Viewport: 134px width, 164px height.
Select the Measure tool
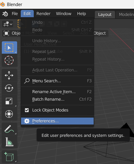pyautogui.click(x=9, y=142)
